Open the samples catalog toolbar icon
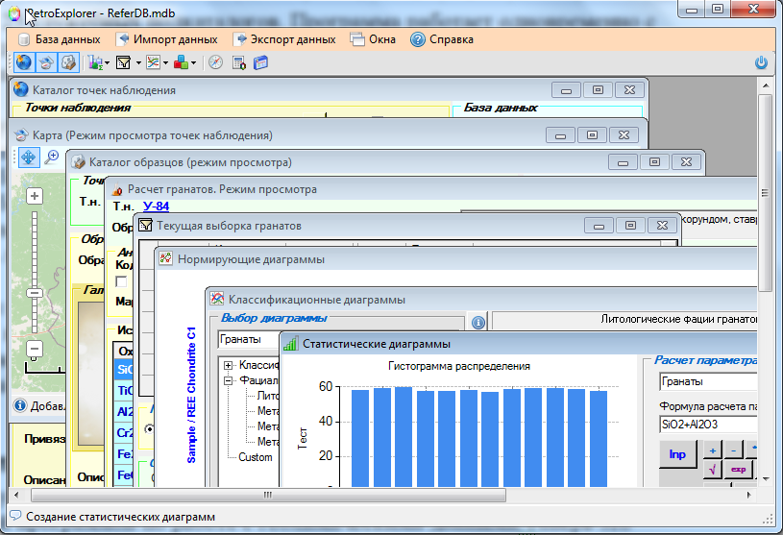The width and height of the screenshot is (783, 535). pos(68,62)
